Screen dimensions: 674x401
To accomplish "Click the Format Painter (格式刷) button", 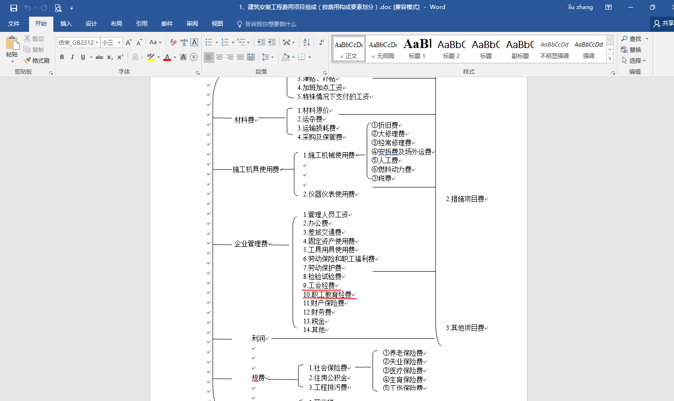I will (x=37, y=60).
